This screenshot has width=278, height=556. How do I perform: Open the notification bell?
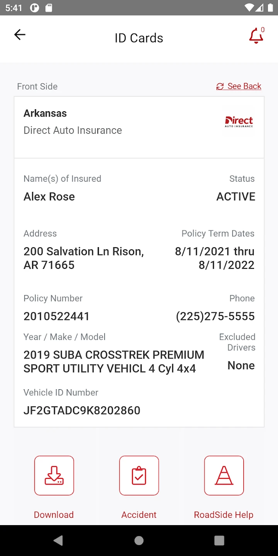256,36
